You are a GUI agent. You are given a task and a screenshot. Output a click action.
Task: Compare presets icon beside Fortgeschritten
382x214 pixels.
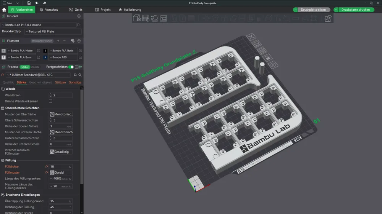(x=80, y=67)
